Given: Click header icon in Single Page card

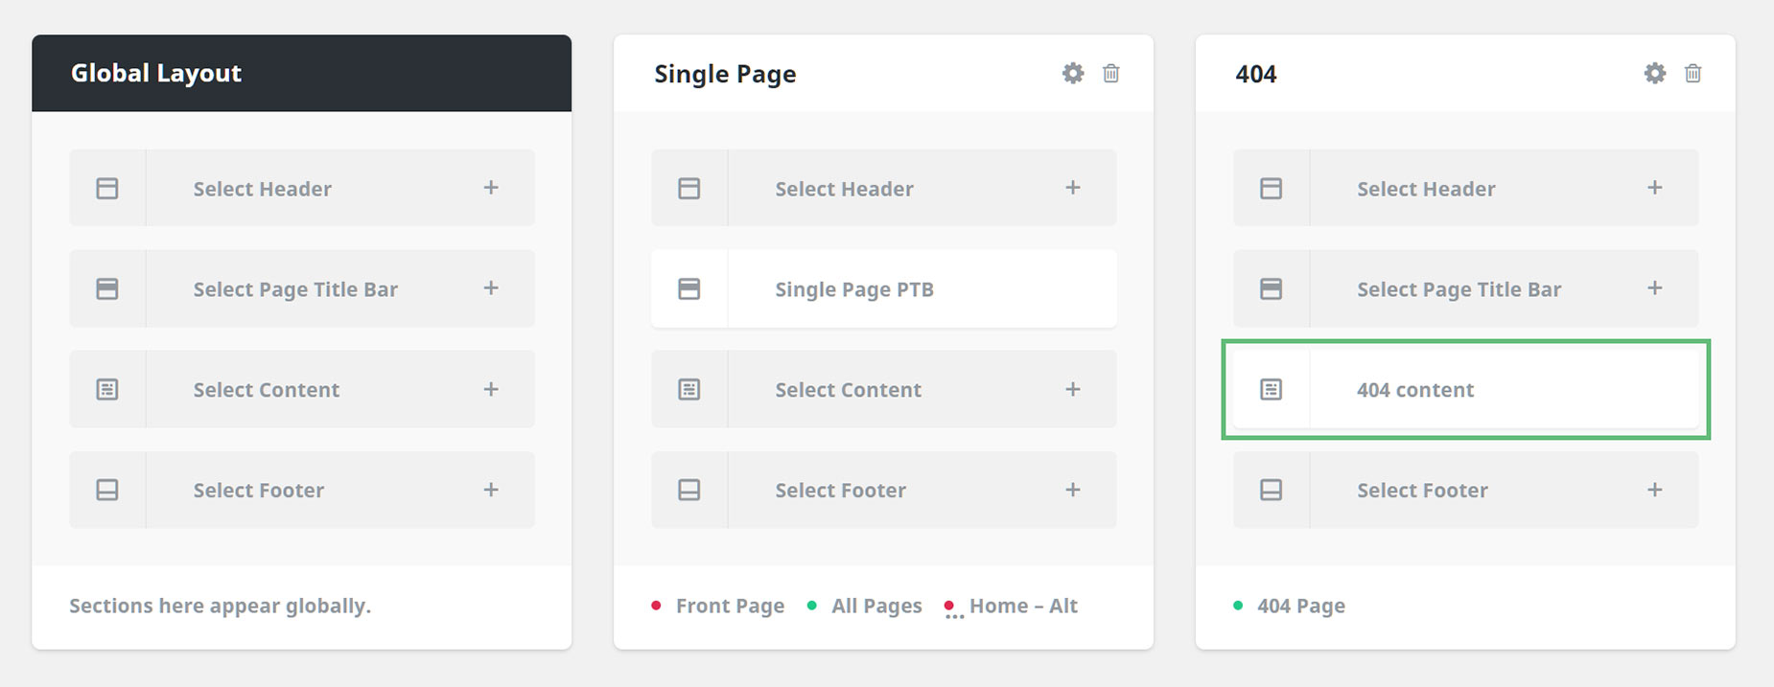Looking at the screenshot, I should [x=689, y=188].
